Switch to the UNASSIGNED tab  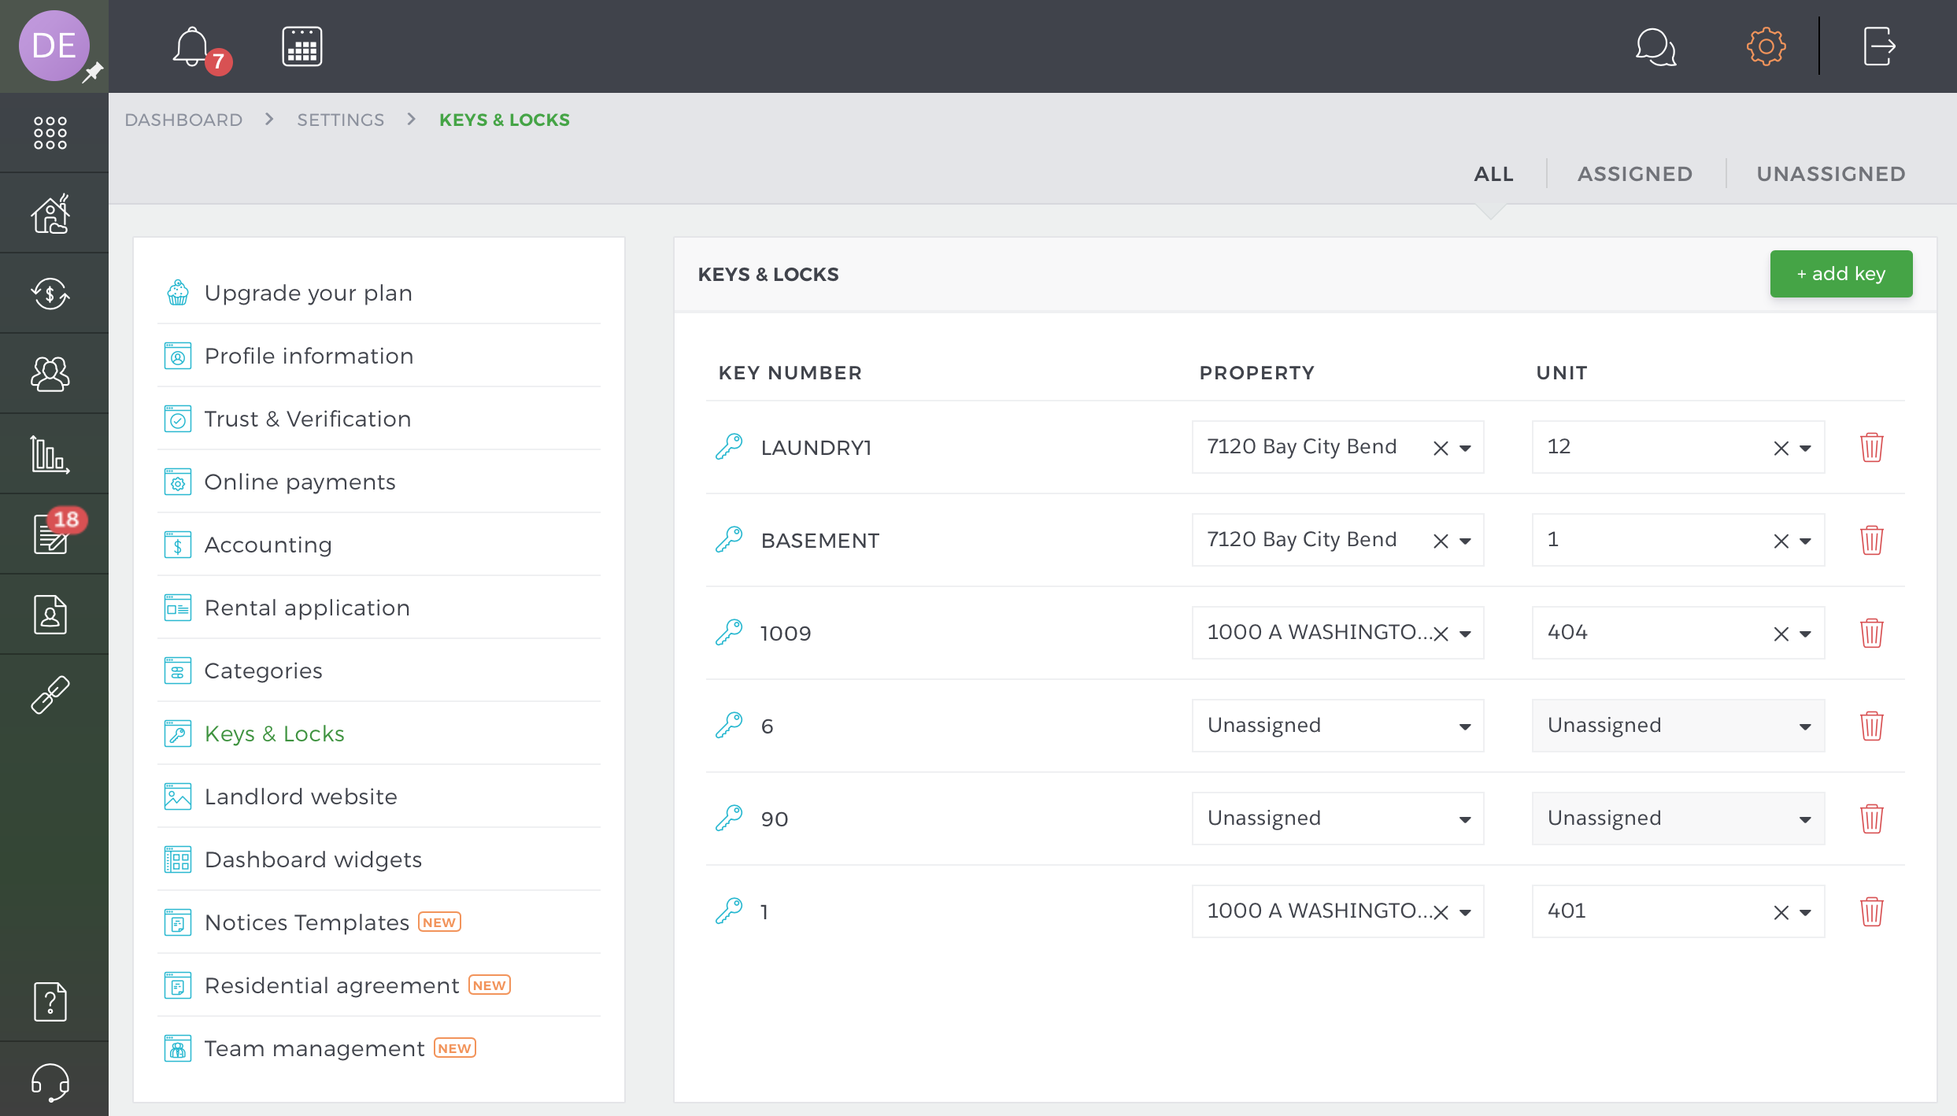[1831, 174]
